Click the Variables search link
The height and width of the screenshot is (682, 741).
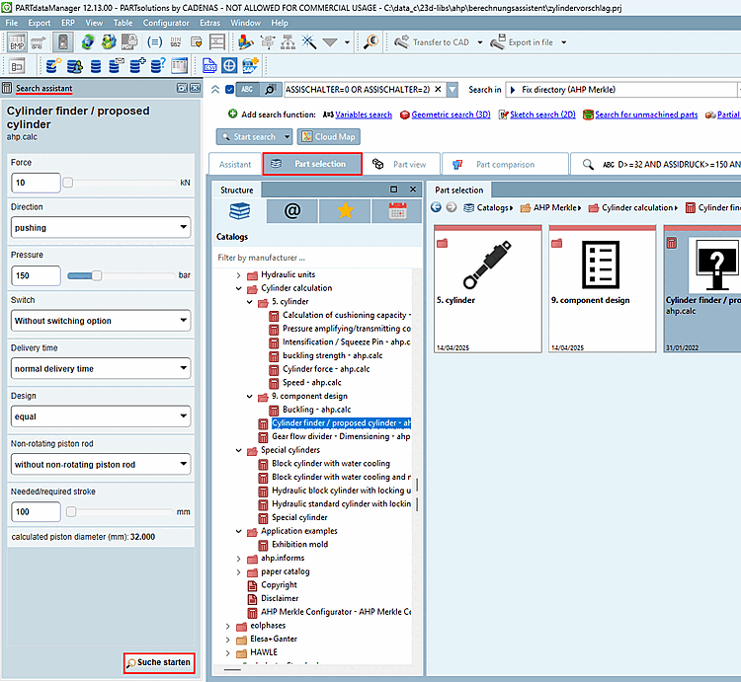point(364,114)
